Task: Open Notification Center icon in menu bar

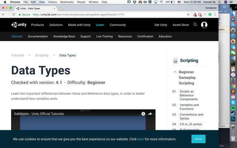Action: coord(231,2)
